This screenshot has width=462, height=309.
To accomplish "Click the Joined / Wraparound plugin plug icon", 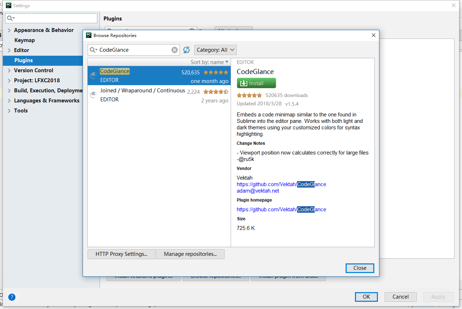I will 93,95.
